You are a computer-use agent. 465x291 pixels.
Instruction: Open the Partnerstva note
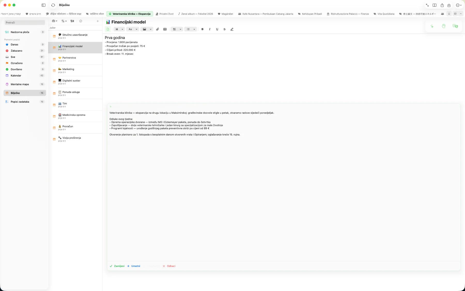[x=75, y=59]
